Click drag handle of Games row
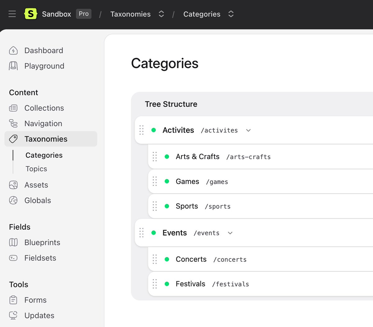Screen dimensions: 373x327 tap(155, 181)
